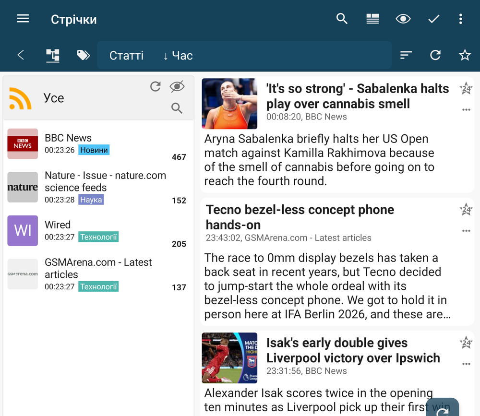Click the Новини tag label
The width and height of the screenshot is (480, 416).
click(94, 150)
